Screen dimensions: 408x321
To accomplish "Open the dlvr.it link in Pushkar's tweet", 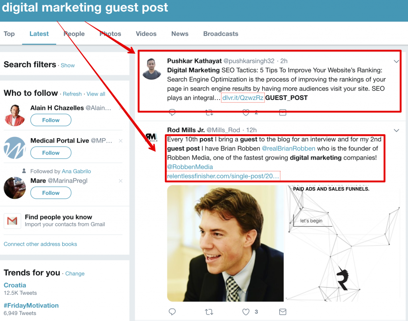I will (x=243, y=98).
